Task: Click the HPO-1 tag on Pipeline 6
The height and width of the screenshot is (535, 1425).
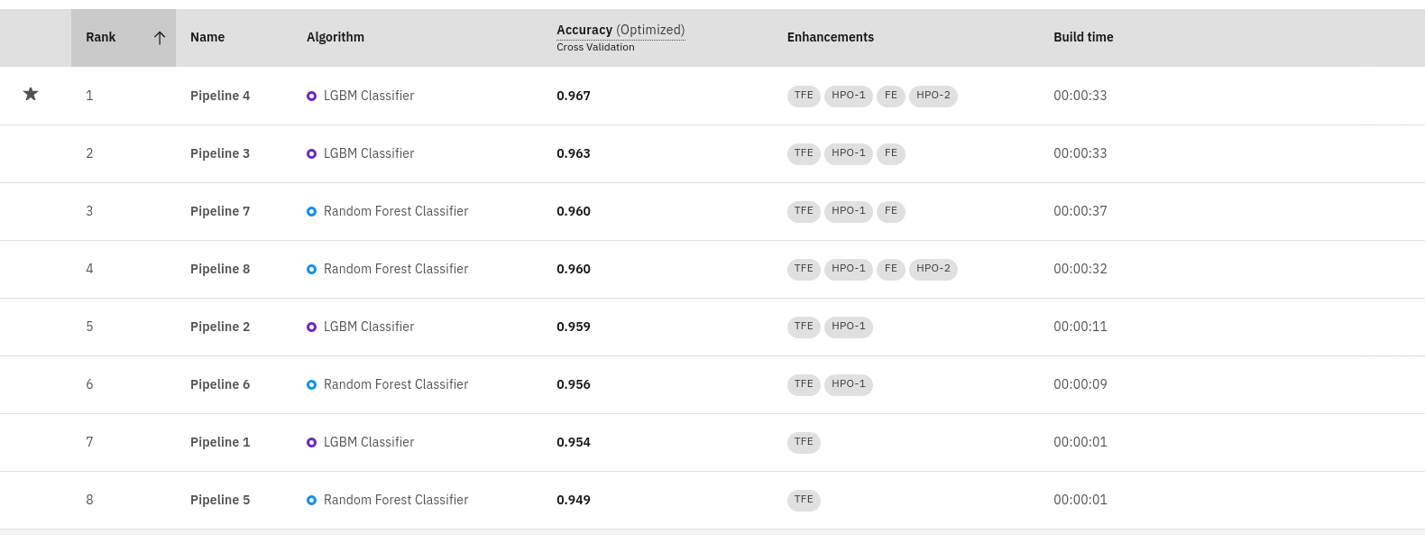Action: [x=848, y=384]
